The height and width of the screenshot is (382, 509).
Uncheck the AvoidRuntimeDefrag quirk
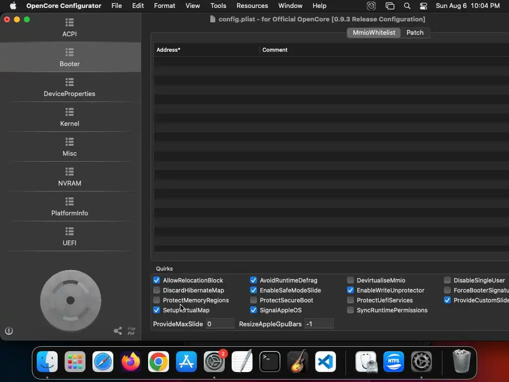coord(253,280)
